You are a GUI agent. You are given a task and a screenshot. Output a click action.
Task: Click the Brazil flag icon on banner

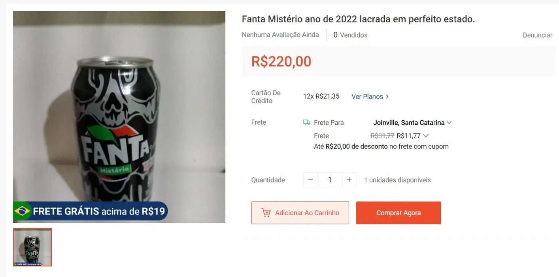coord(22,211)
